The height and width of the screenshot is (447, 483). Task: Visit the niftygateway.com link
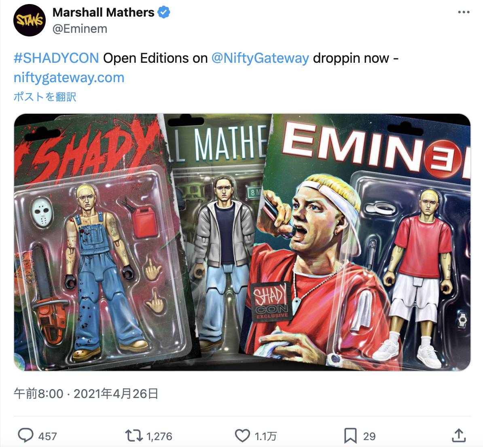point(69,77)
